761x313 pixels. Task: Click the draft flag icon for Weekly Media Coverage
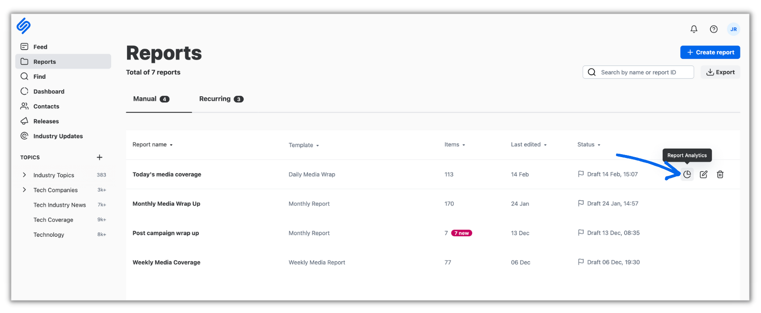pos(581,262)
